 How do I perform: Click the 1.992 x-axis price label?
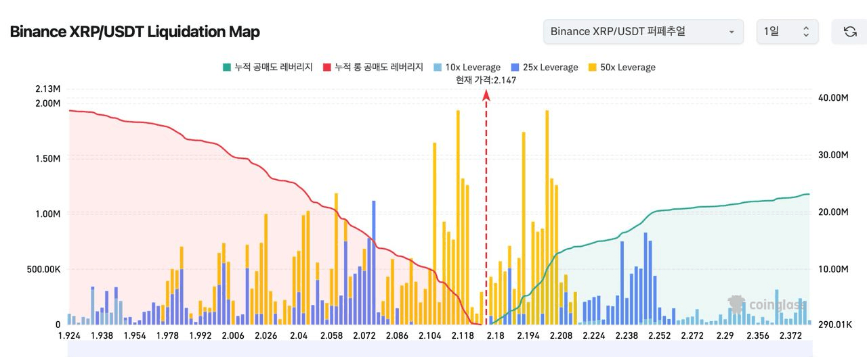[200, 335]
